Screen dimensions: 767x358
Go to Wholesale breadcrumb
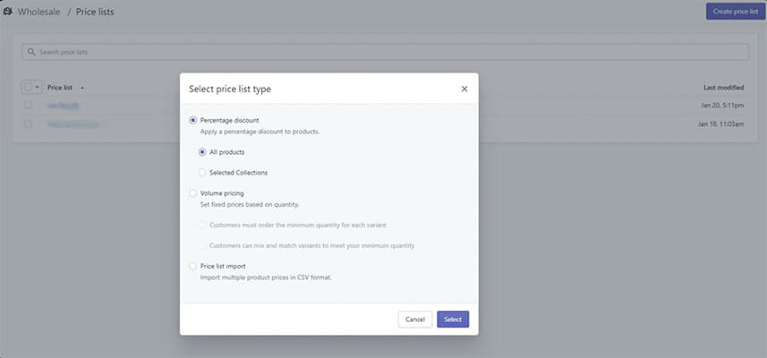click(x=37, y=12)
